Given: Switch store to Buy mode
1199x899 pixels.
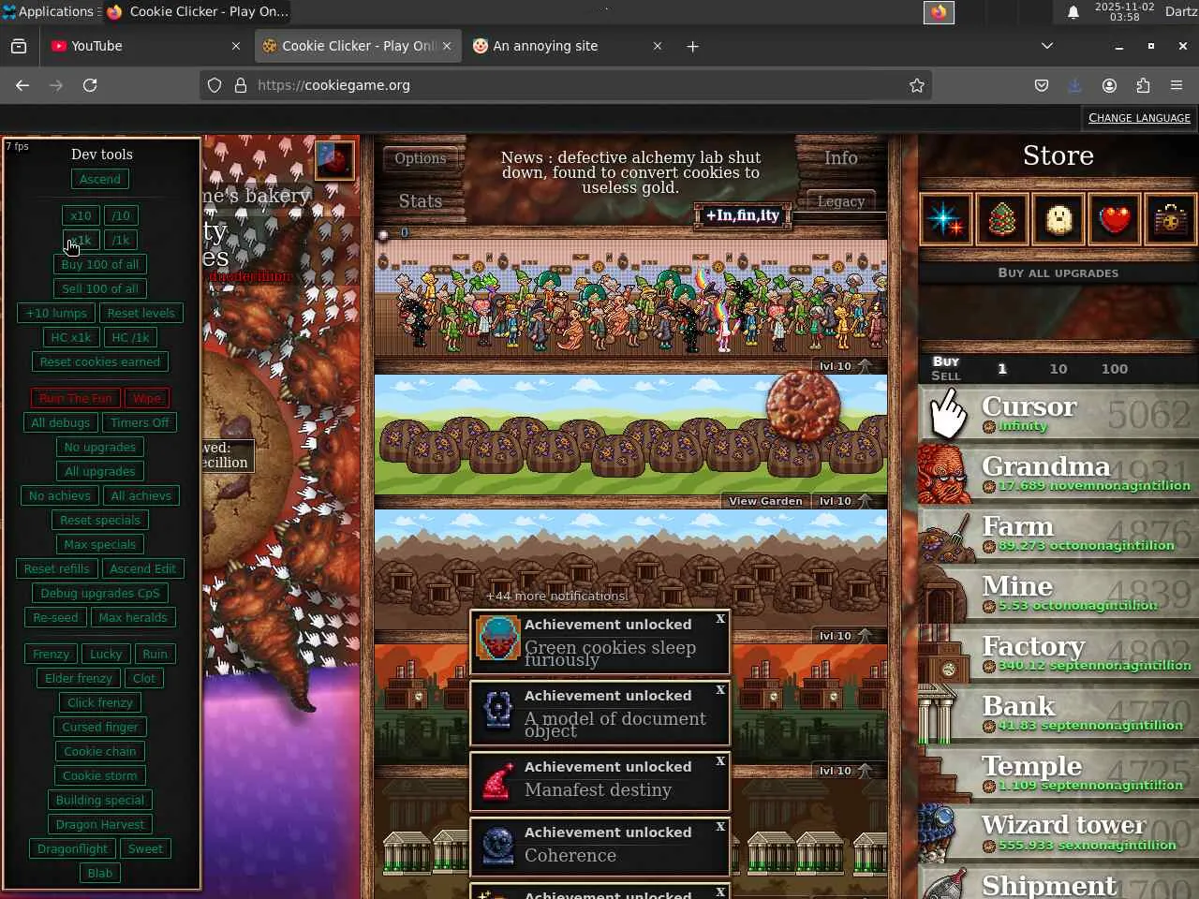Looking at the screenshot, I should (946, 361).
